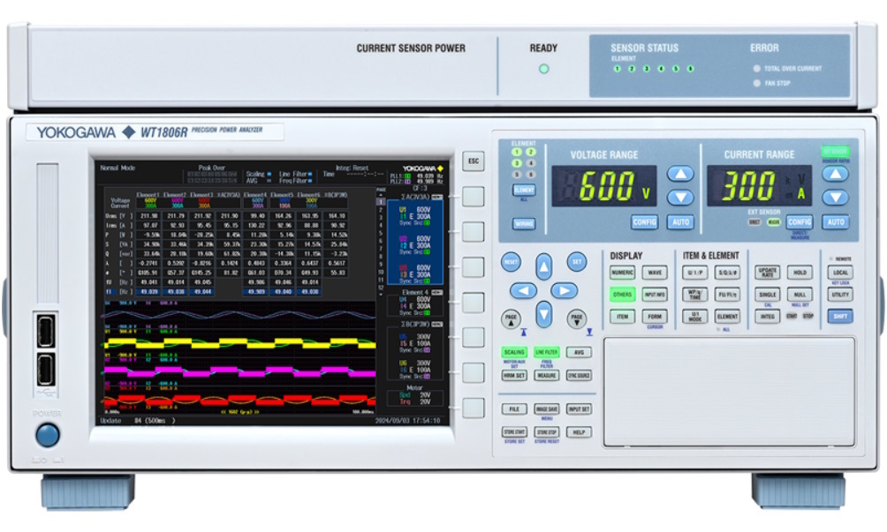This screenshot has width=887, height=532.
Task: Open the INPUT SET key
Action: pyautogui.click(x=579, y=408)
